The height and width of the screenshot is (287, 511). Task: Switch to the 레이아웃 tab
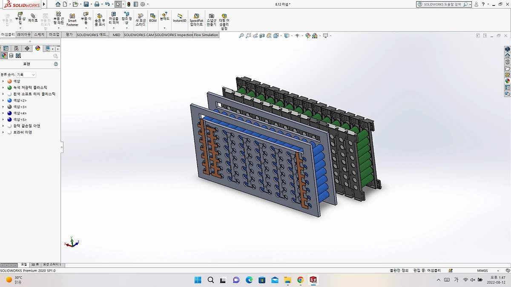[24, 35]
